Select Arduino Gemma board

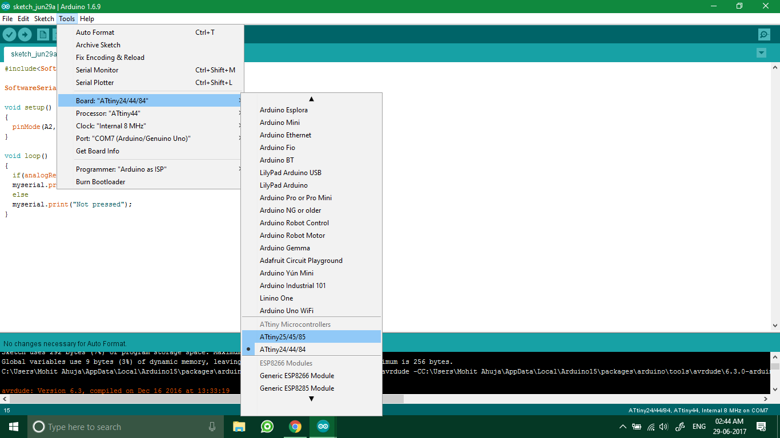(x=311, y=248)
